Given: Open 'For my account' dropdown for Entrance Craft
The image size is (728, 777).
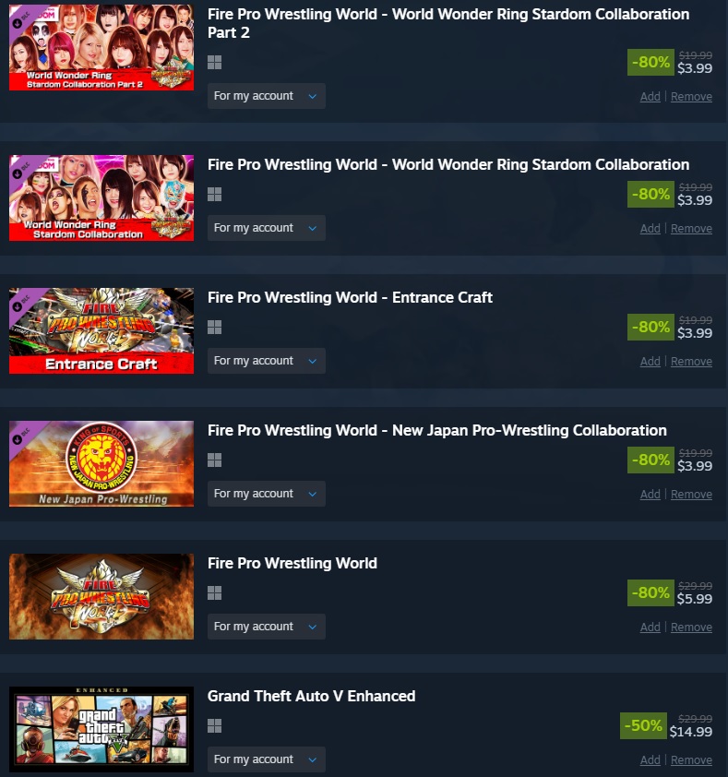Looking at the screenshot, I should click(266, 361).
